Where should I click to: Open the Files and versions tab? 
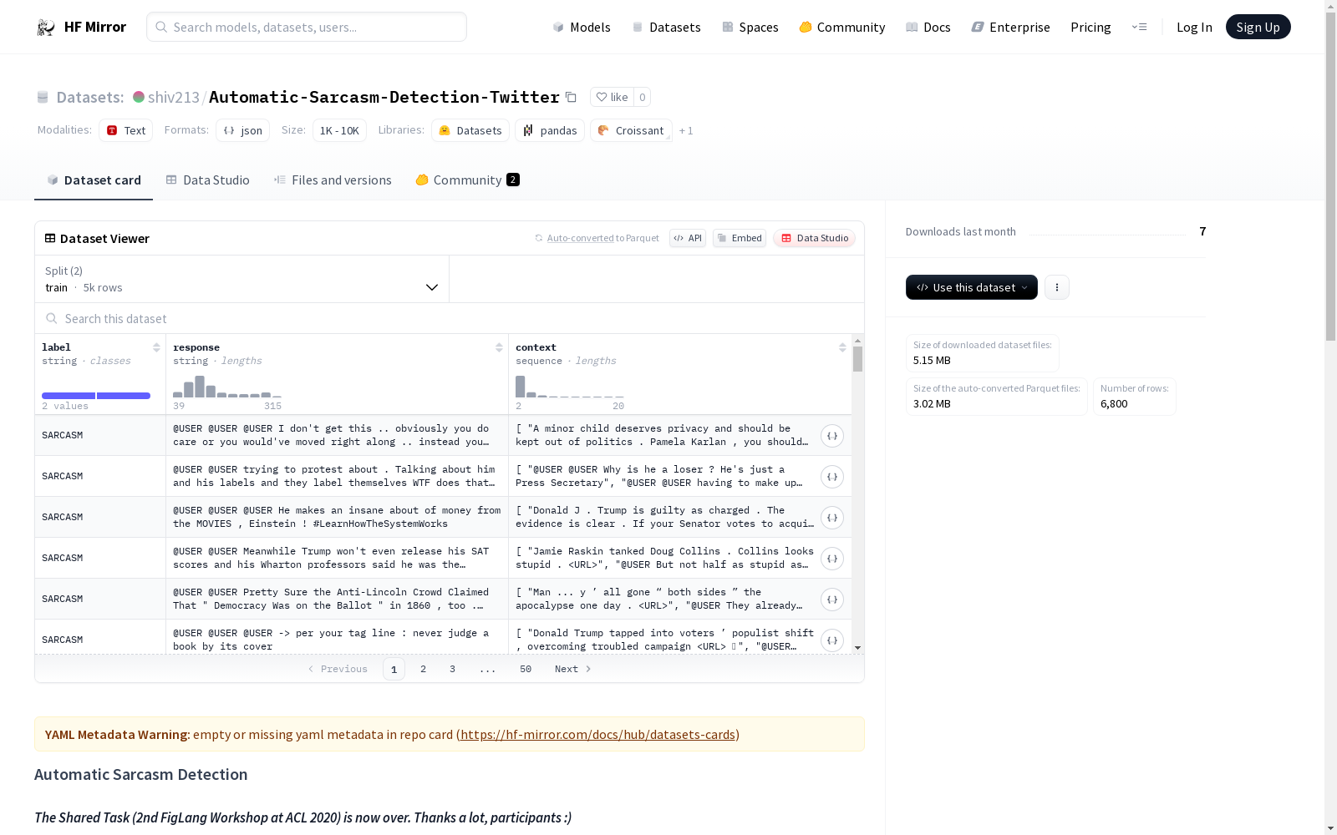333,180
